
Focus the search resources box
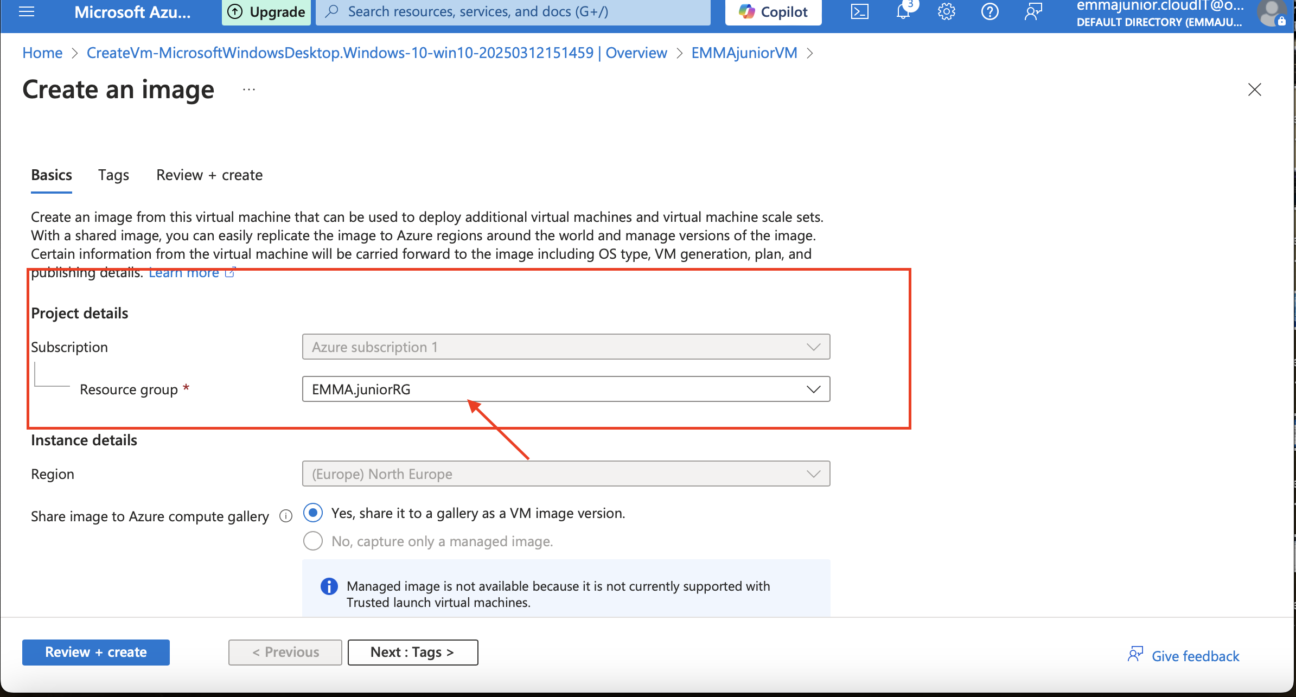pos(513,11)
